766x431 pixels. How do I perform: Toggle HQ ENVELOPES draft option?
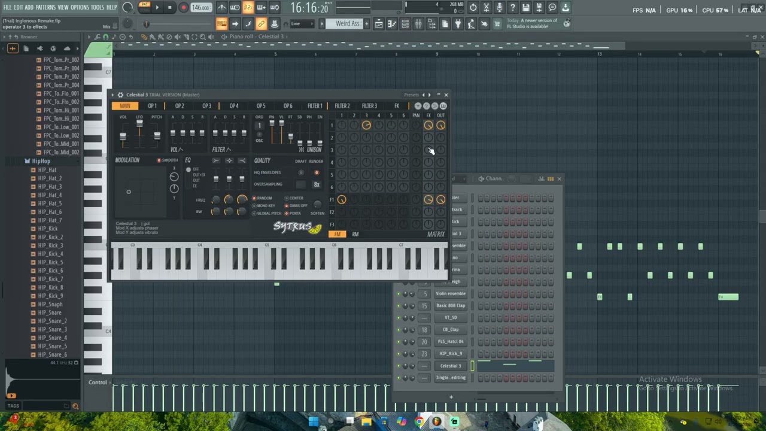coord(301,172)
